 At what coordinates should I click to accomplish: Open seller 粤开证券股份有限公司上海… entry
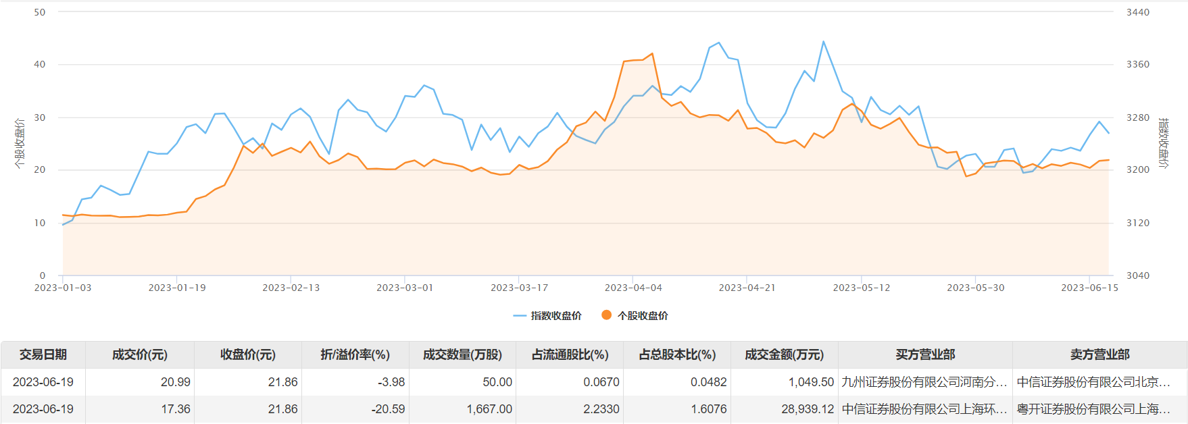pos(1093,409)
